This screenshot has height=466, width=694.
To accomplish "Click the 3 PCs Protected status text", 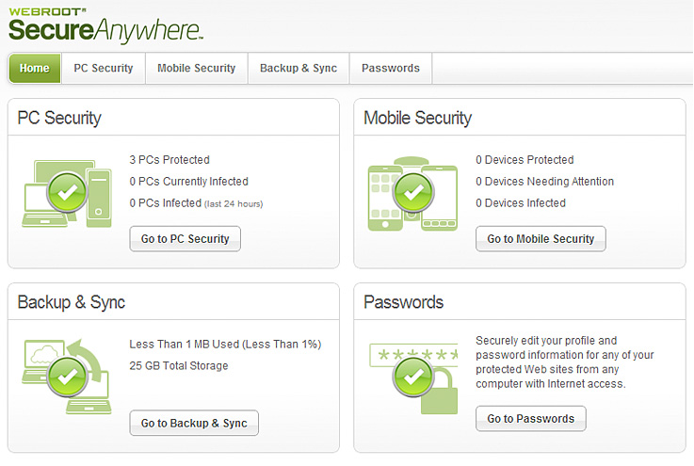I will tap(169, 160).
